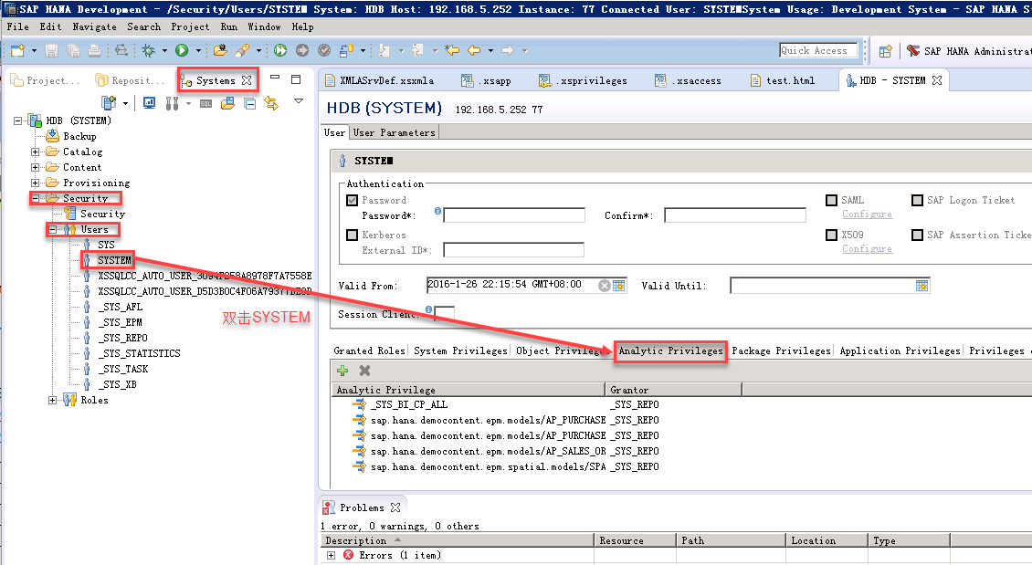Click the Save disk toolbar icon
This screenshot has width=1032, height=565.
(x=51, y=50)
